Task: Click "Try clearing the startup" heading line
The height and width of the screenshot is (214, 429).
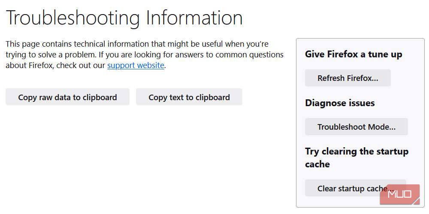Action: (356, 152)
